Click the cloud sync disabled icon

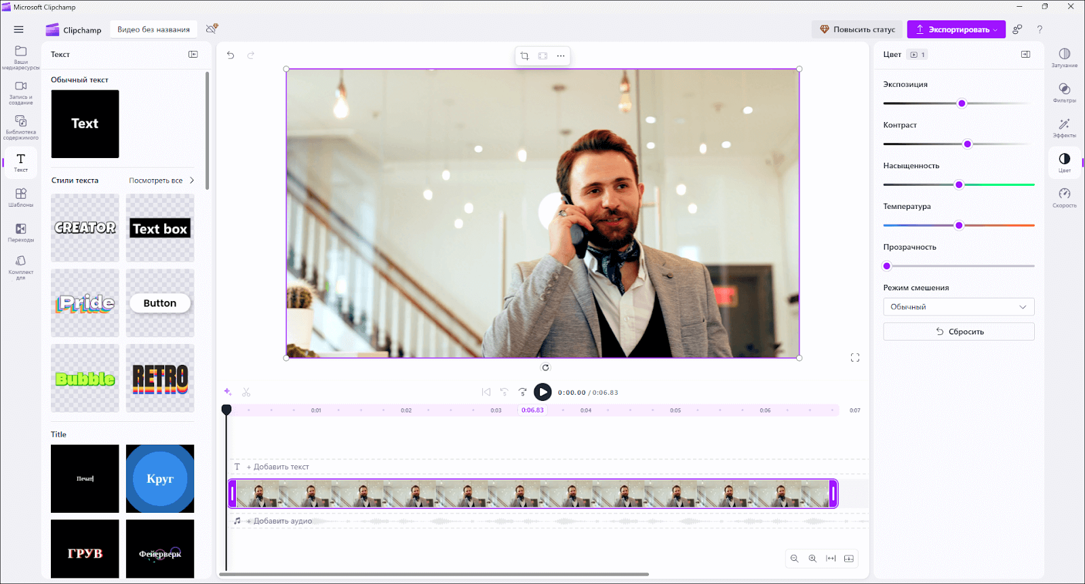(212, 28)
